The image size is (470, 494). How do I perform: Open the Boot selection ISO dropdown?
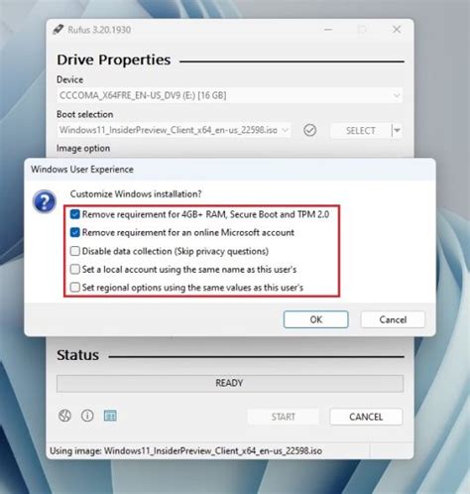[x=174, y=130]
